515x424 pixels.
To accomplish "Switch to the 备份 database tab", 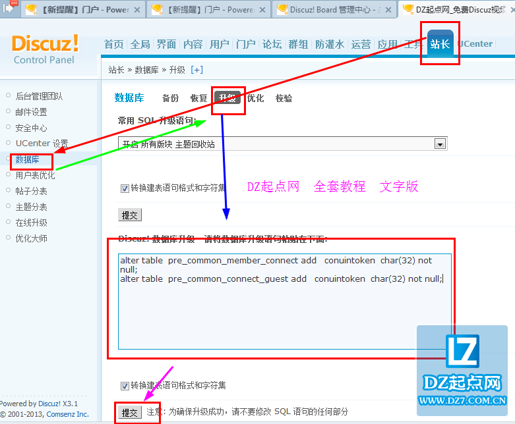I will click(x=171, y=98).
